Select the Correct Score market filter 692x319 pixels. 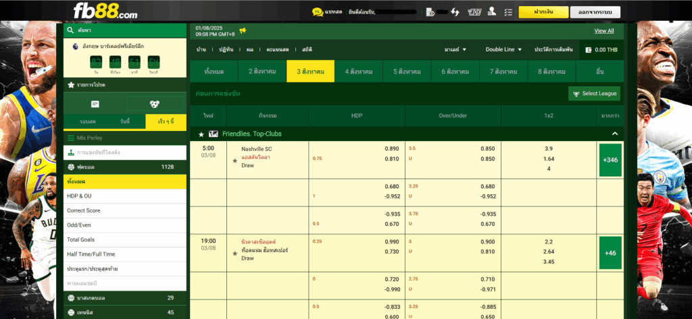pyautogui.click(x=125, y=210)
